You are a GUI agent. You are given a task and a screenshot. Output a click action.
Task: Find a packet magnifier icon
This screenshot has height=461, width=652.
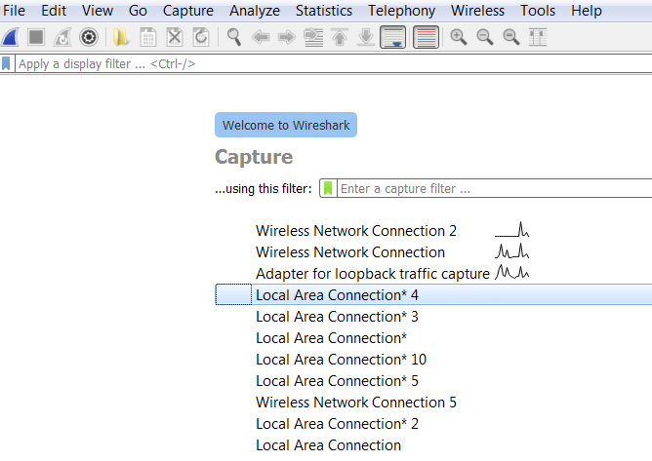[x=234, y=37]
